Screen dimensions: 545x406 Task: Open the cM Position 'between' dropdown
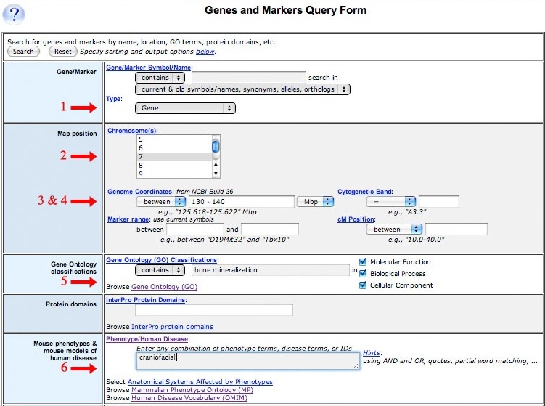[394, 230]
